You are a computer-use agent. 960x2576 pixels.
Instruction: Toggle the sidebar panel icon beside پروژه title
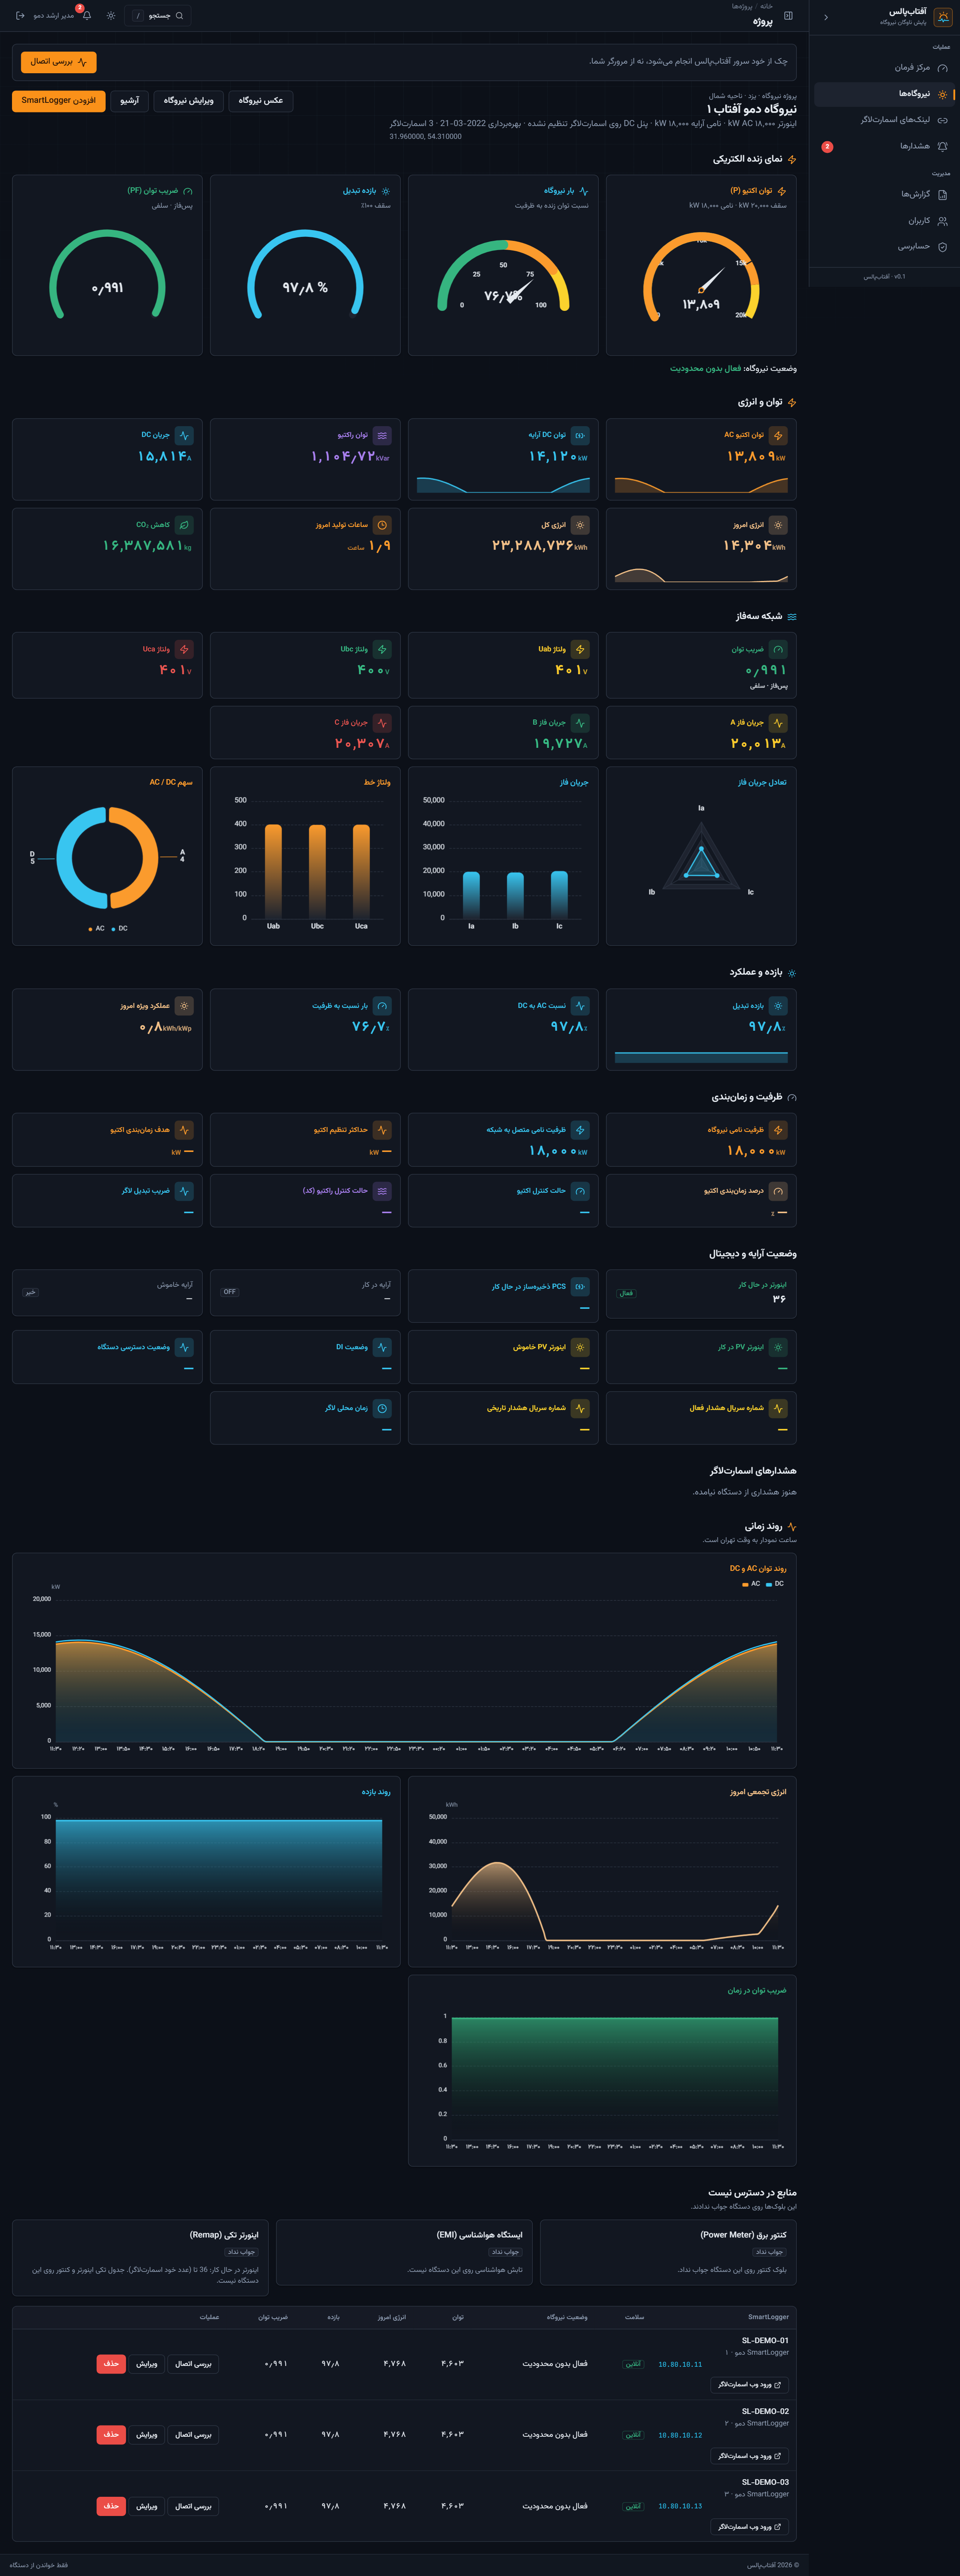click(x=788, y=16)
